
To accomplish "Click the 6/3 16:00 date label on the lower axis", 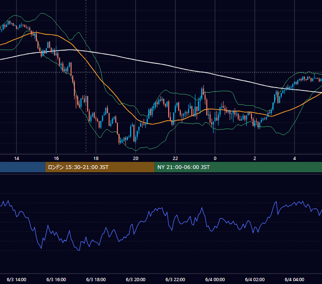I will click(56, 279).
